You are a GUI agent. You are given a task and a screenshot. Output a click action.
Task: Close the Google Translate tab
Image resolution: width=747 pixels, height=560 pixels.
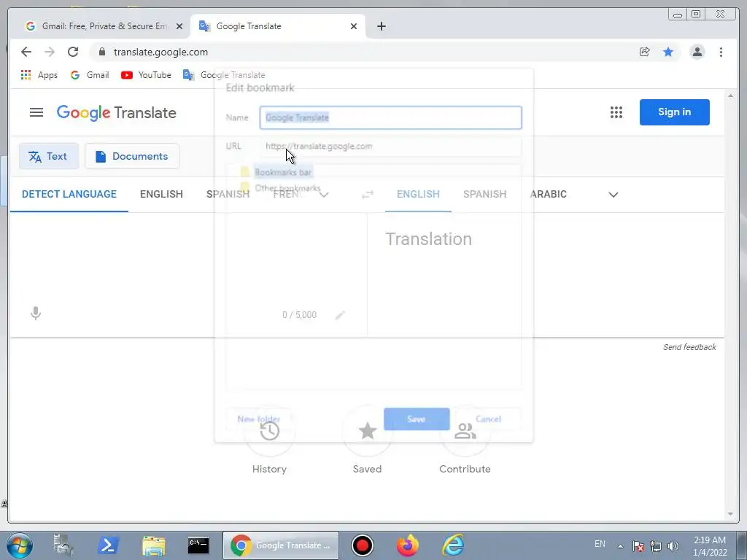click(x=354, y=26)
